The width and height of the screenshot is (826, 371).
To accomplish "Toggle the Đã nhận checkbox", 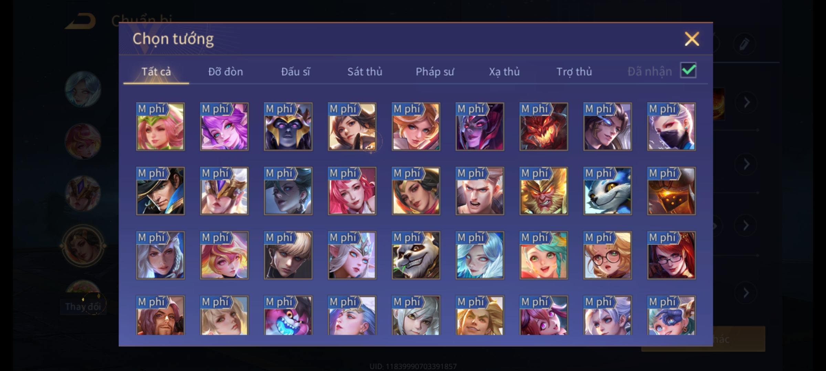I will pyautogui.click(x=688, y=70).
